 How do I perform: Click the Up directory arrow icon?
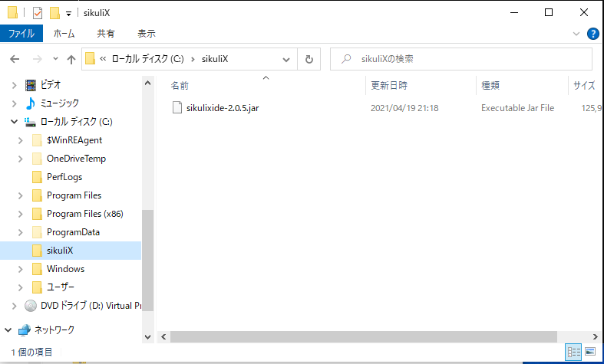click(71, 59)
